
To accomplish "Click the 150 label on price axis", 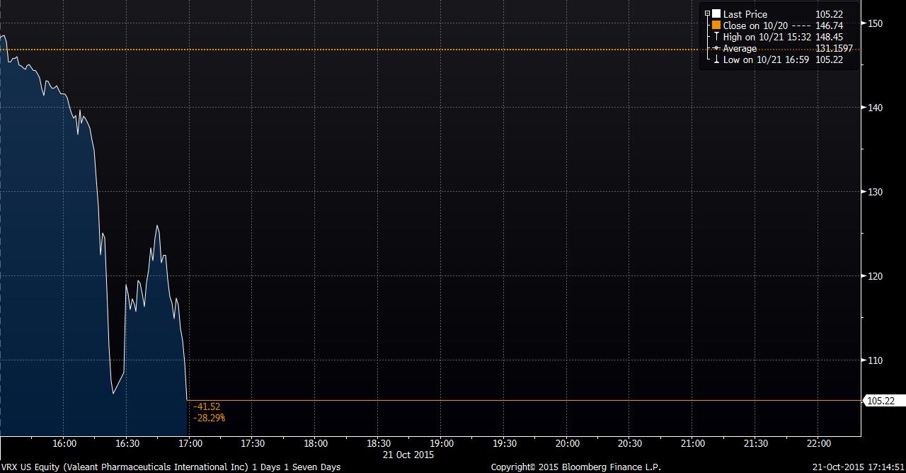I will pos(875,23).
